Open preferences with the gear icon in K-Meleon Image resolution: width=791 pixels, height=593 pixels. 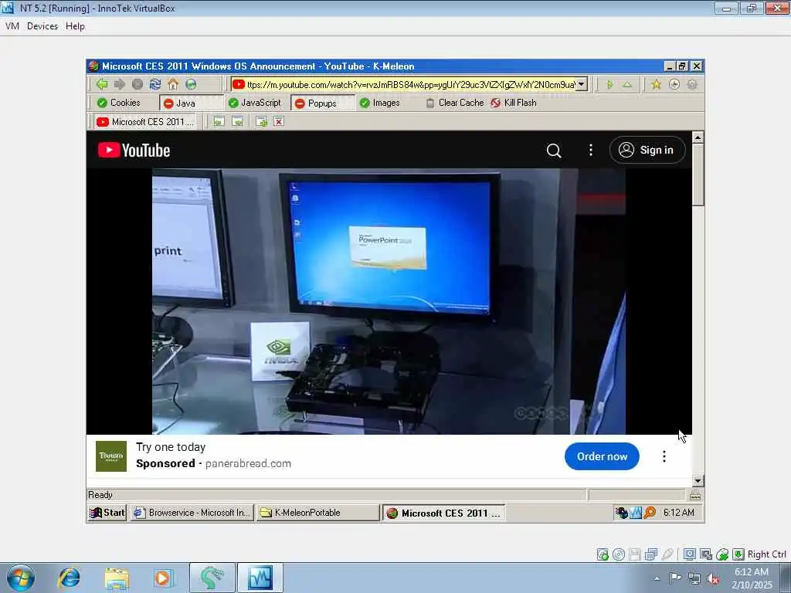(x=692, y=84)
